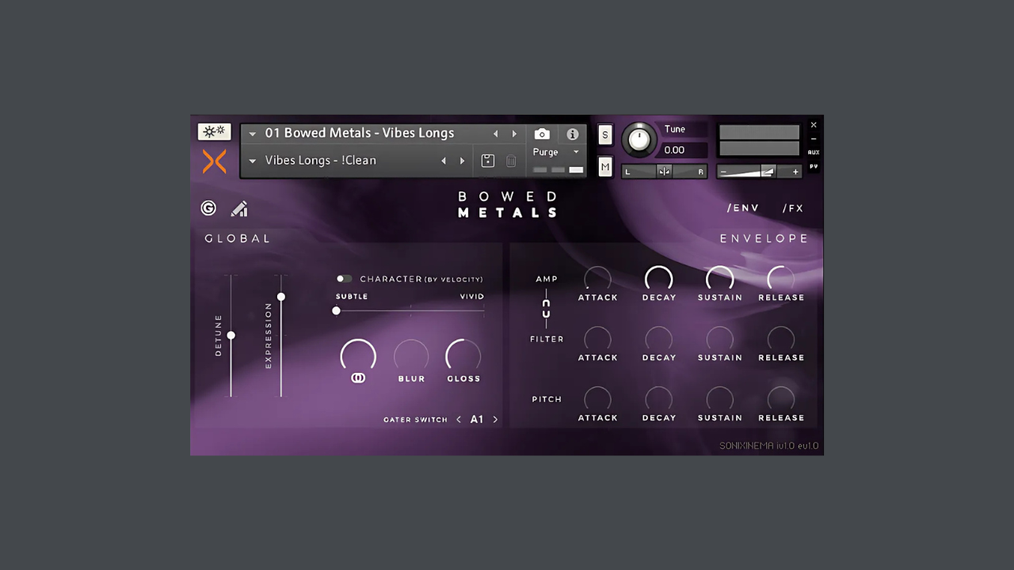This screenshot has height=570, width=1014.
Task: Click the next Gater Switch arrow
Action: pos(496,420)
